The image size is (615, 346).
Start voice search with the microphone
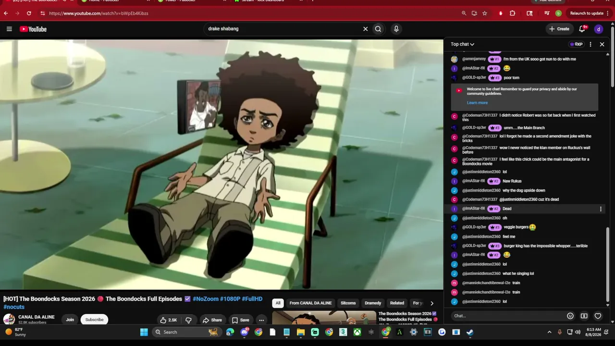coord(396,29)
